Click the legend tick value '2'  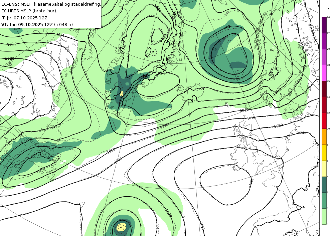(328, 209)
